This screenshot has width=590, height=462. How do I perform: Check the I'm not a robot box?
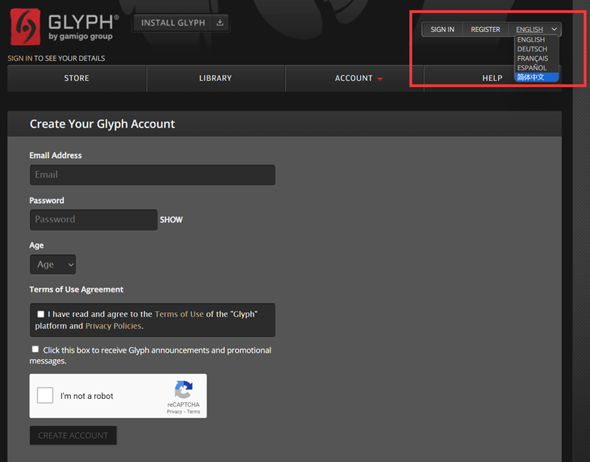[x=45, y=395]
